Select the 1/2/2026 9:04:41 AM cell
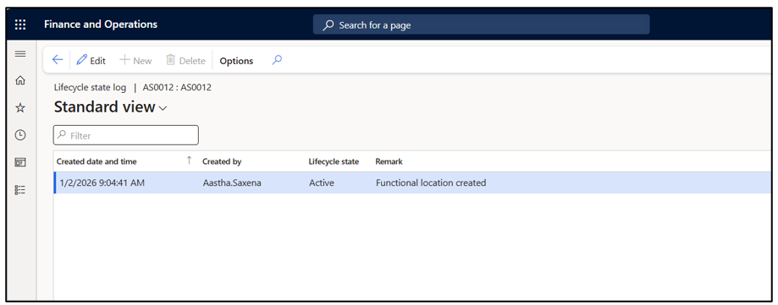This screenshot has height=305, width=778. click(x=102, y=182)
